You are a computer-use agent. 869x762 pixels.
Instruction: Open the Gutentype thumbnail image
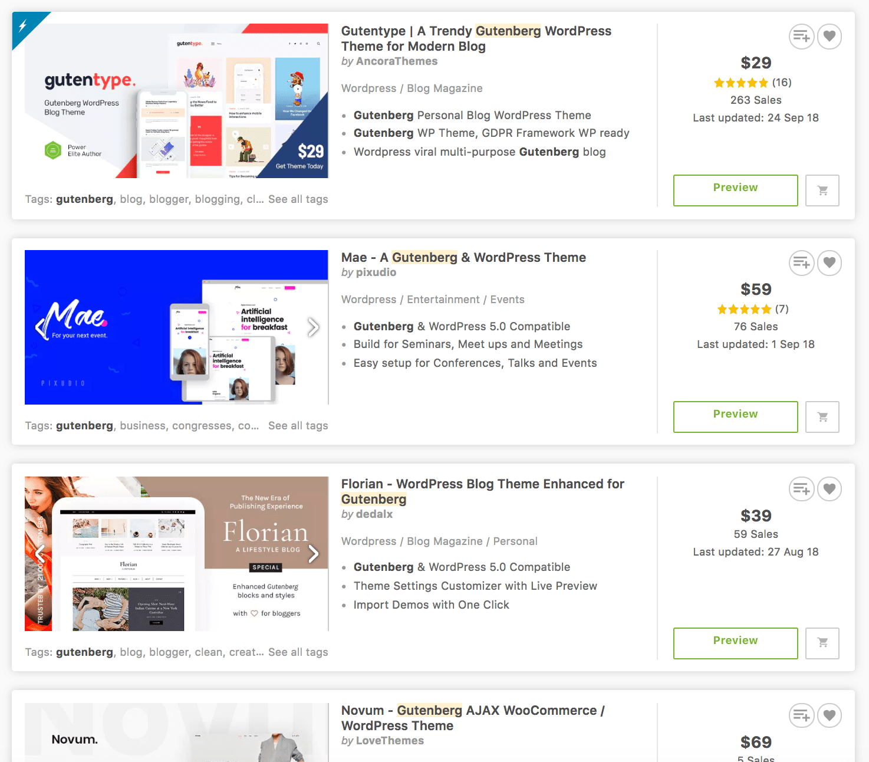coord(176,101)
